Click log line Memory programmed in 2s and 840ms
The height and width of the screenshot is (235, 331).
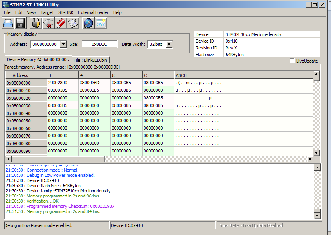tap(53, 211)
